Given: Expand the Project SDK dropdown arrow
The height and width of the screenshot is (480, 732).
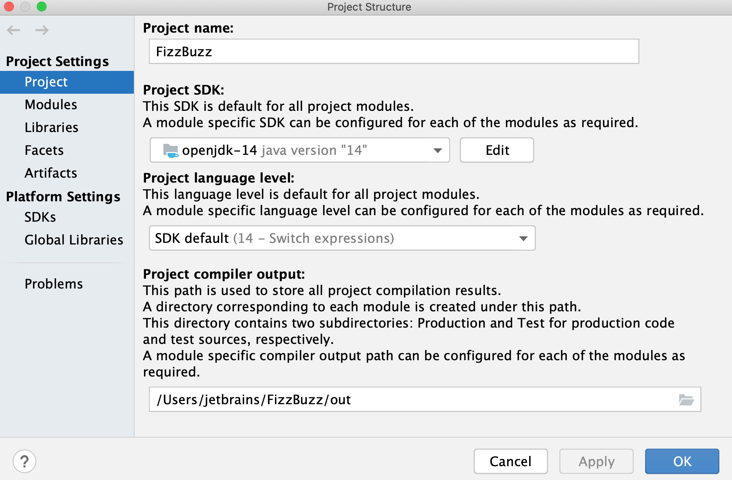Looking at the screenshot, I should point(437,150).
